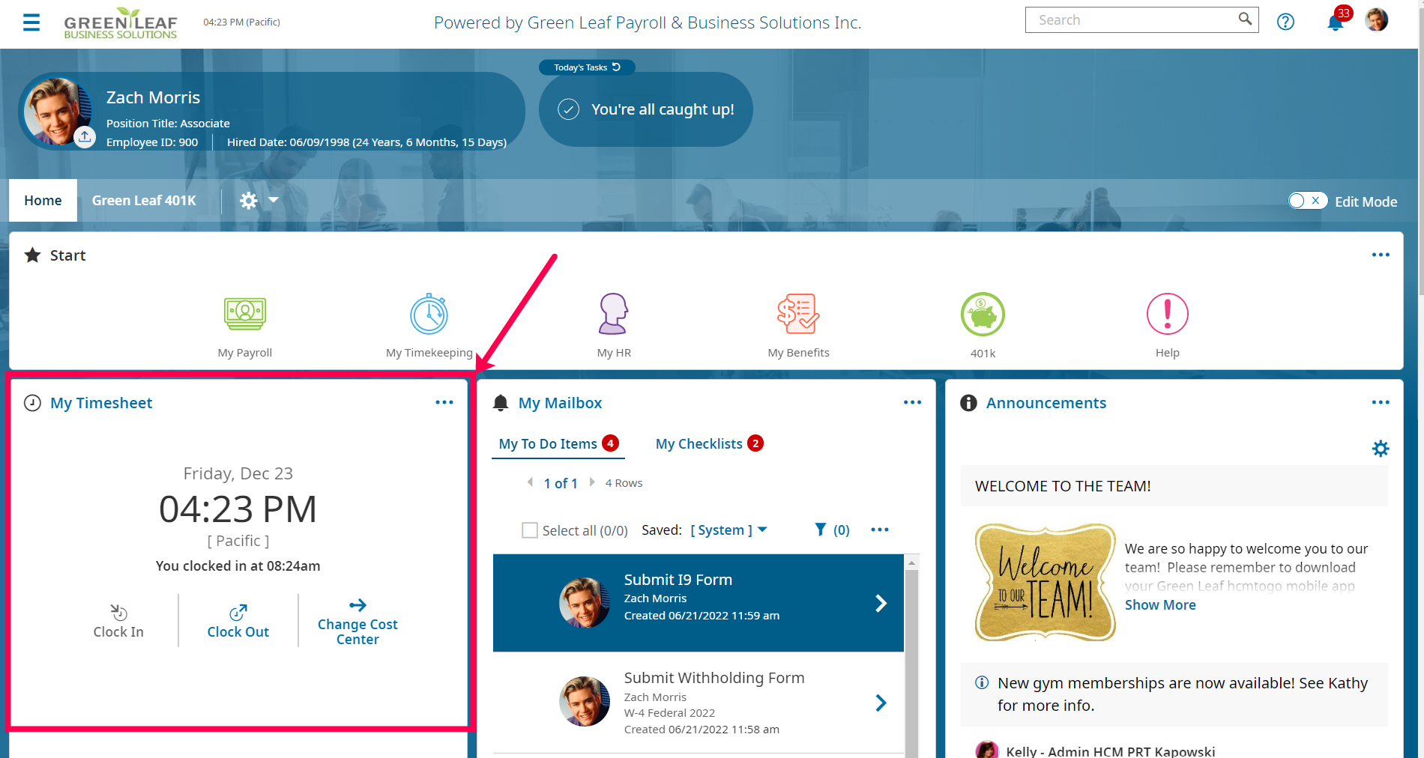Image resolution: width=1424 pixels, height=758 pixels.
Task: Click the Welcome to our Team image
Action: pyautogui.click(x=1046, y=582)
